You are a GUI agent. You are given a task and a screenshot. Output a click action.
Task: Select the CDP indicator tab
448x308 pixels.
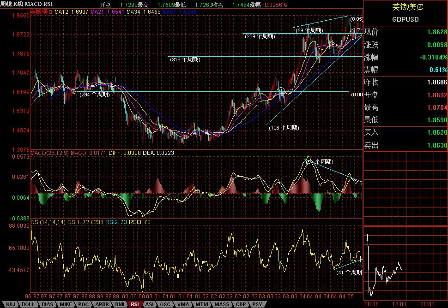[239, 304]
